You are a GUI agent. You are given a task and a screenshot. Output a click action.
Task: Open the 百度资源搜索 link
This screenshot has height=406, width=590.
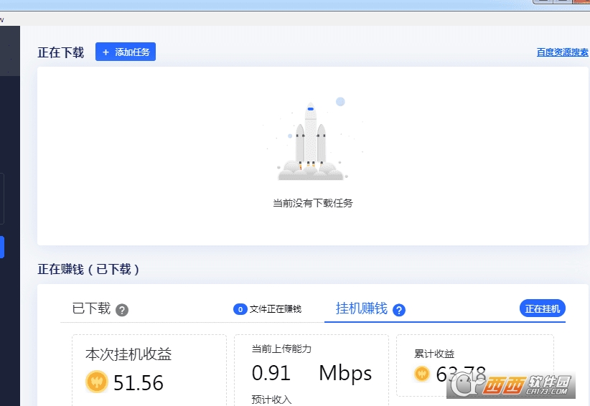click(x=562, y=52)
